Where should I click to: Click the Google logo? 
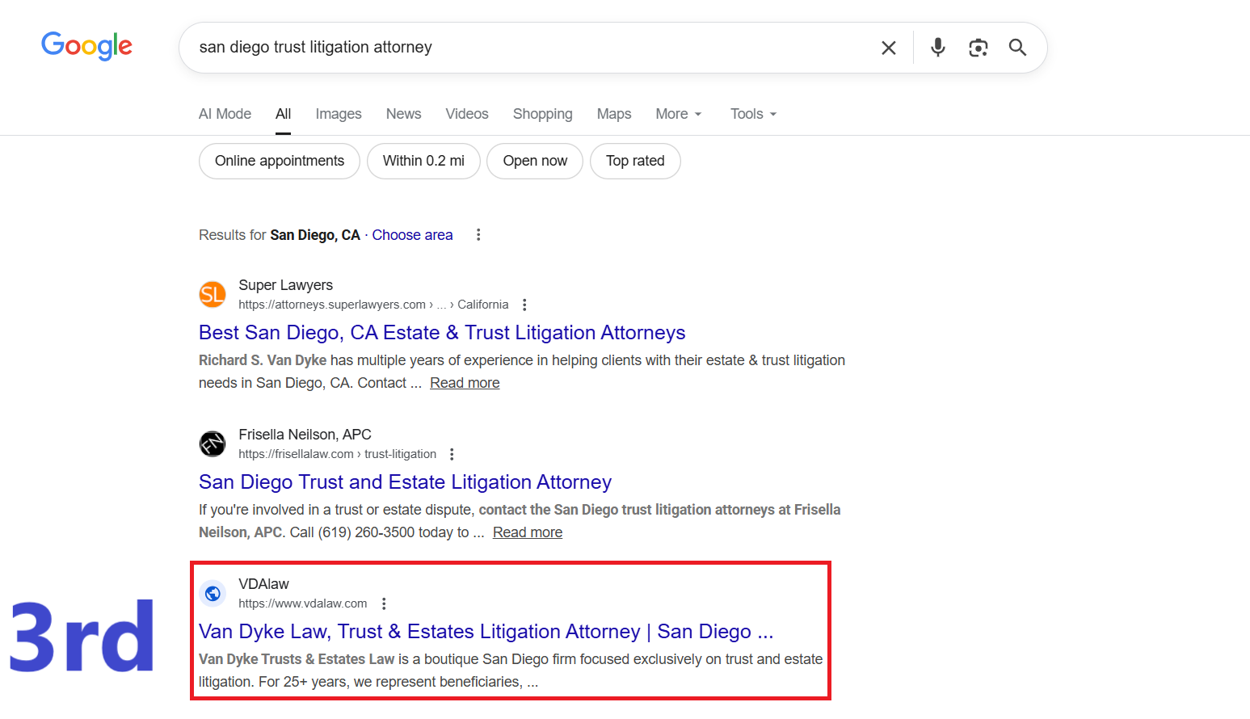86,46
